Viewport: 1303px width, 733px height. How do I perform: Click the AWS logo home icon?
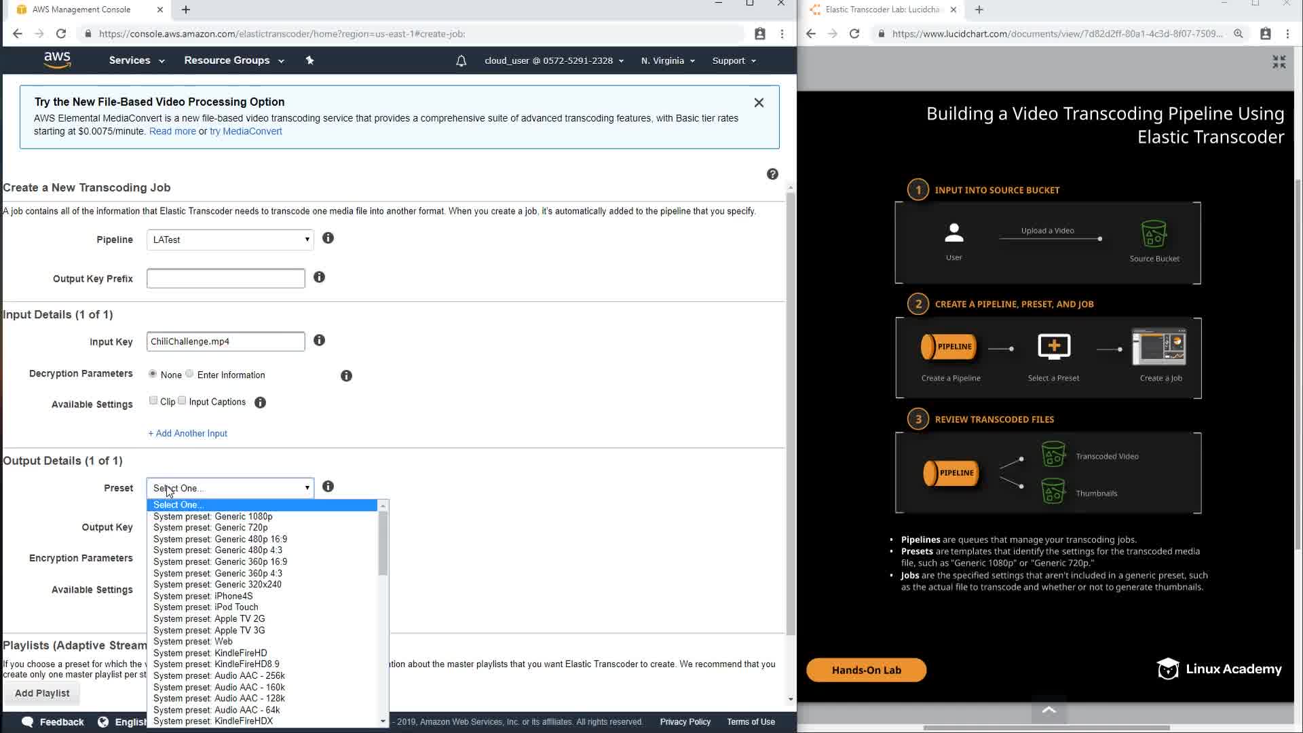point(57,60)
